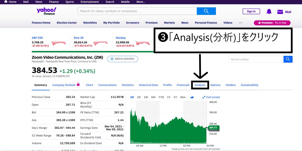Click the Dow 30 sparkline chart

tap(100, 43)
